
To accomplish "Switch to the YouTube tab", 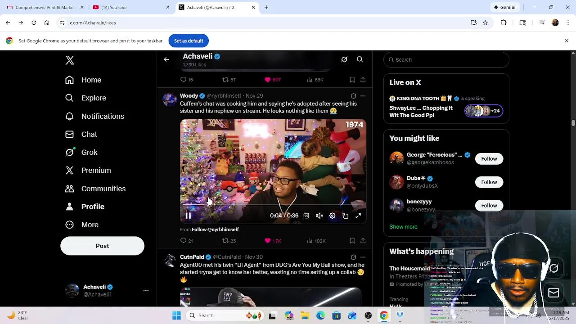I will point(130,7).
